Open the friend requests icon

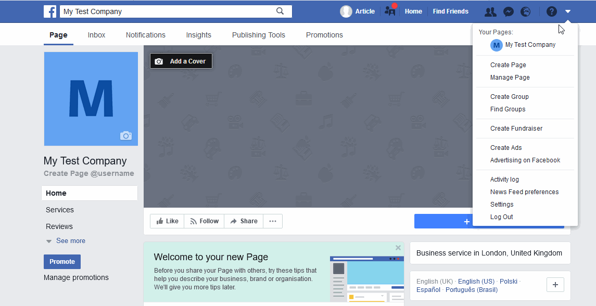(x=490, y=12)
